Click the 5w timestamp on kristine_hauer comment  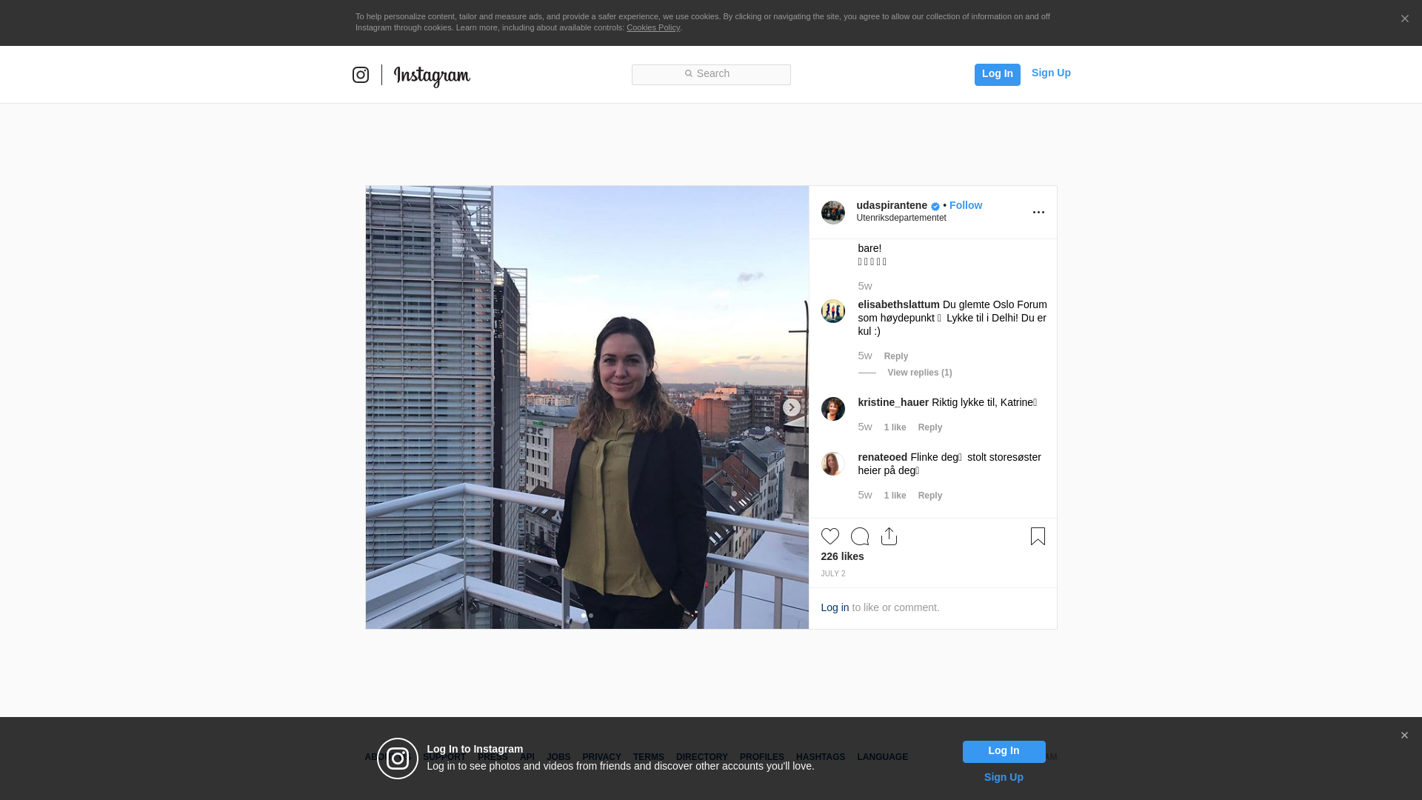click(865, 427)
